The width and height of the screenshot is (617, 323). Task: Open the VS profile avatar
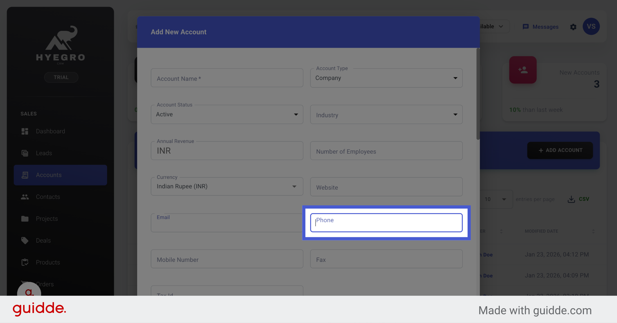[591, 27]
